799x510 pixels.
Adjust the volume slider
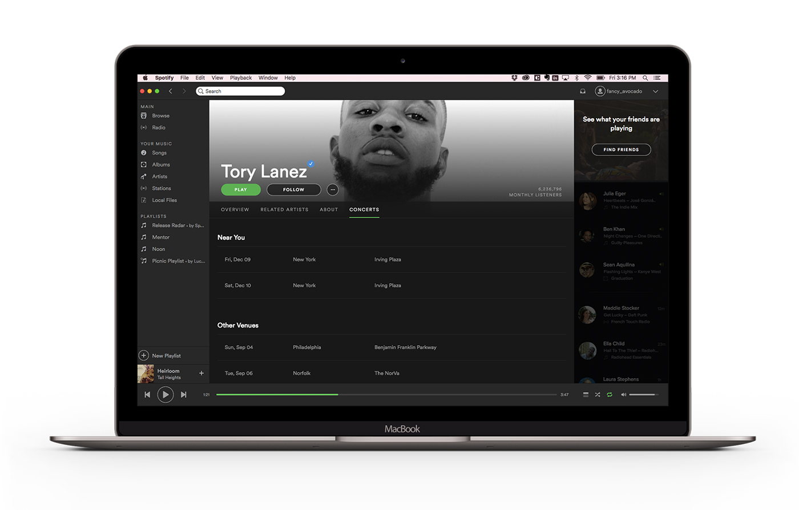[644, 394]
